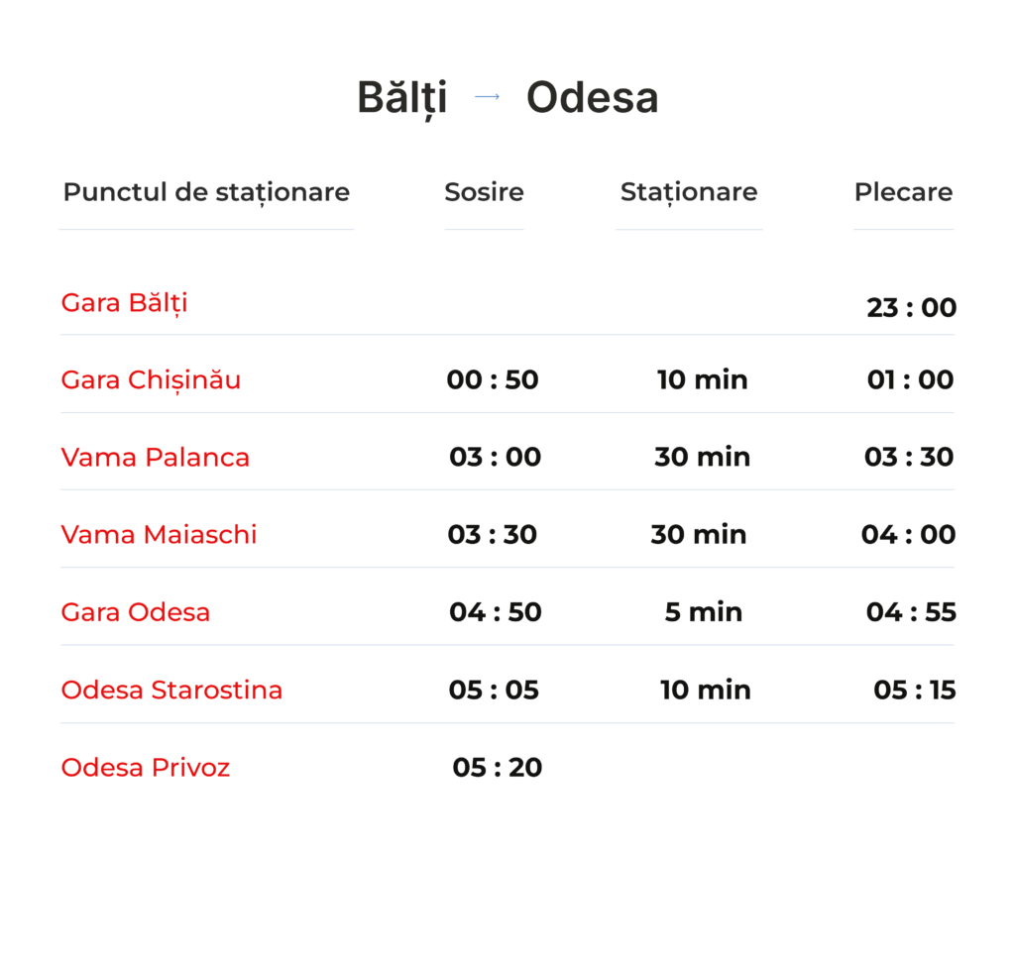Click the Punctul de staționare column header
Screen dimensions: 1015x961
pyautogui.click(x=206, y=191)
